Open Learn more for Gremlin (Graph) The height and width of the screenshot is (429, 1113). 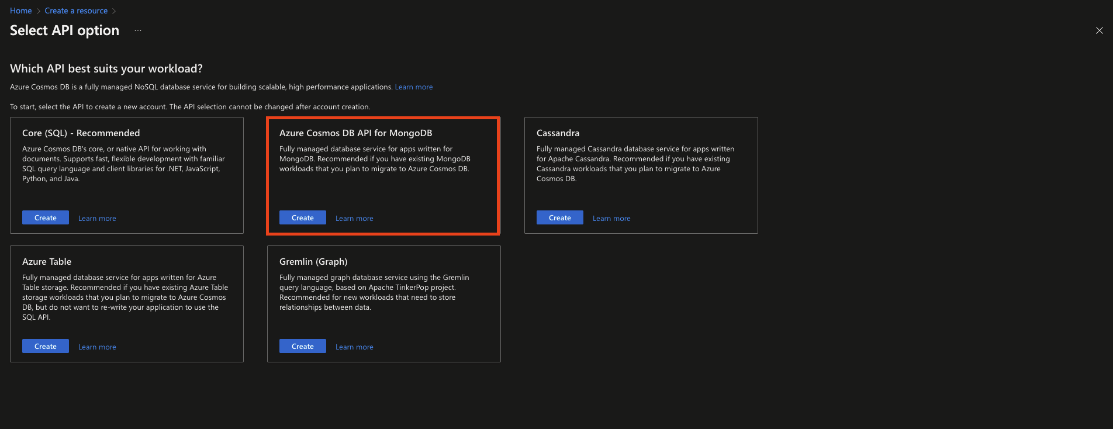(354, 347)
